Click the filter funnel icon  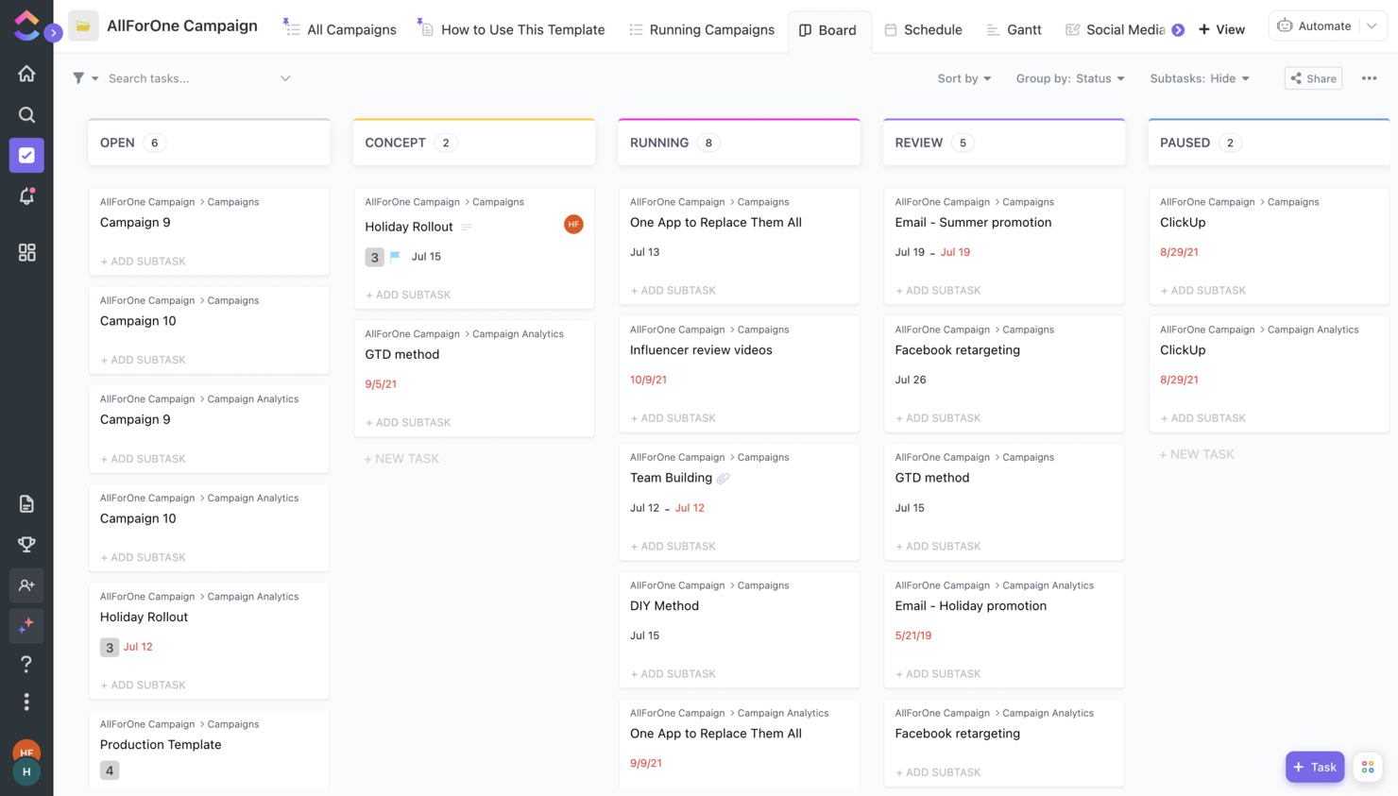78,78
